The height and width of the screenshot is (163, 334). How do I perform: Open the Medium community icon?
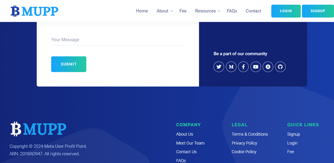tap(231, 67)
